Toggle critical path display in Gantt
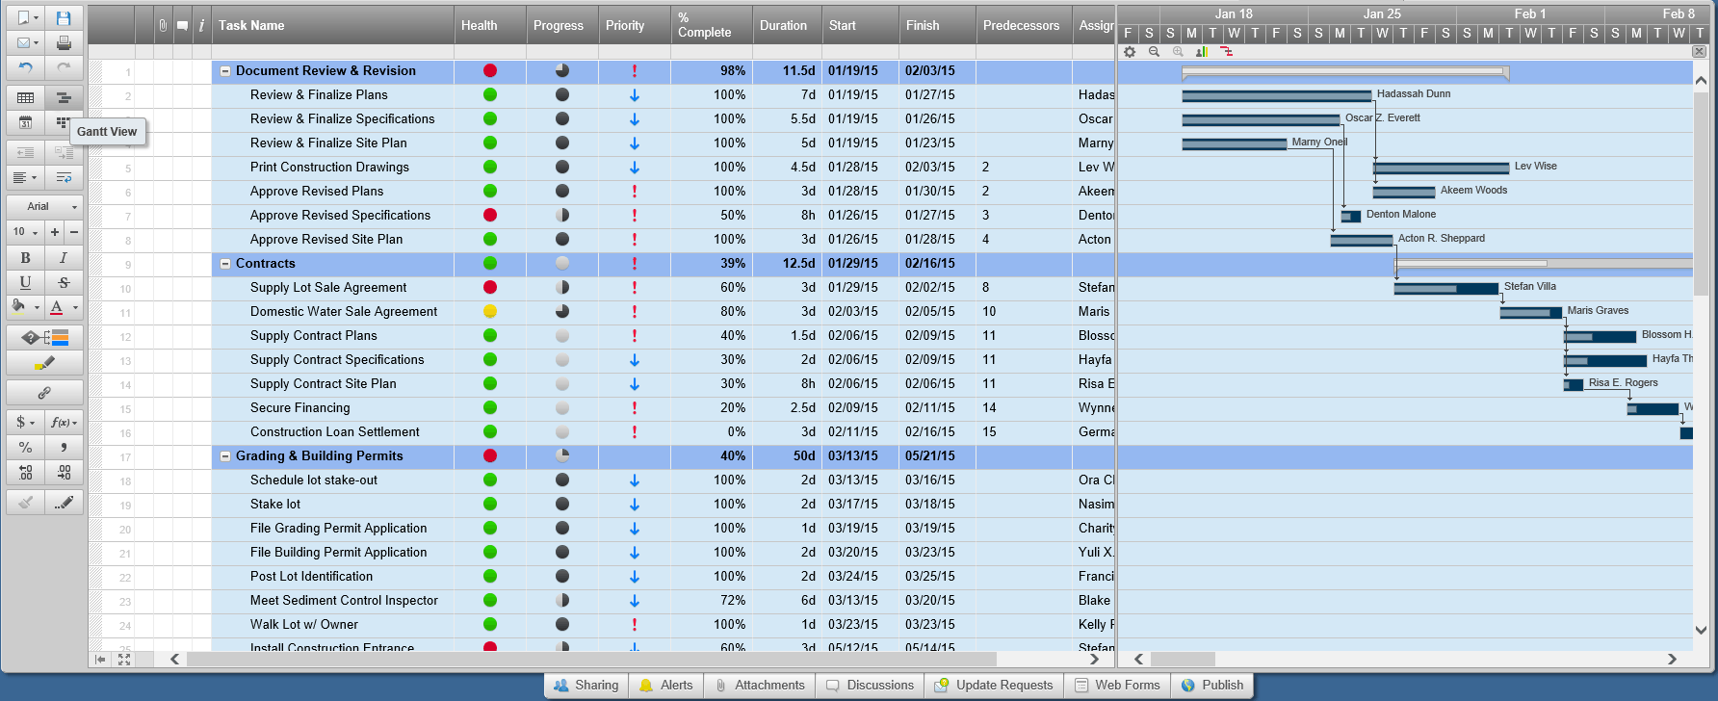This screenshot has width=1718, height=701. tap(1226, 52)
